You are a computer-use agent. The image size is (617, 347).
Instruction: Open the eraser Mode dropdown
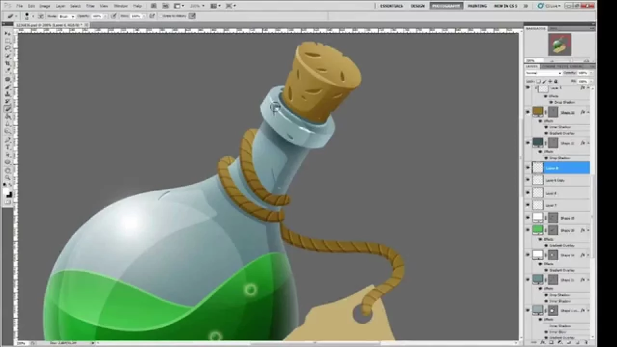67,16
